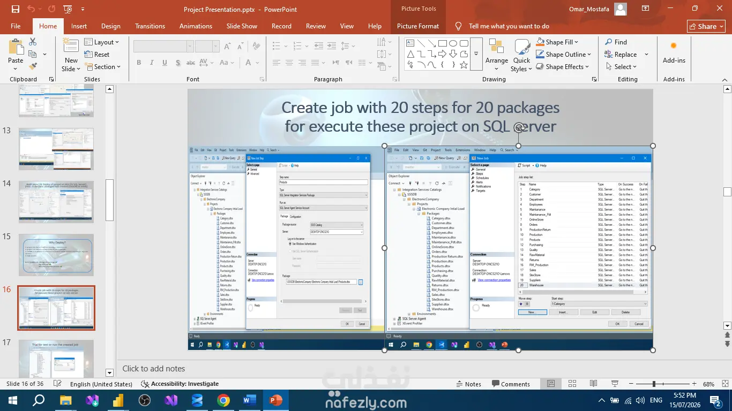This screenshot has height=411, width=732.
Task: Open Word from the Windows taskbar
Action: point(250,400)
